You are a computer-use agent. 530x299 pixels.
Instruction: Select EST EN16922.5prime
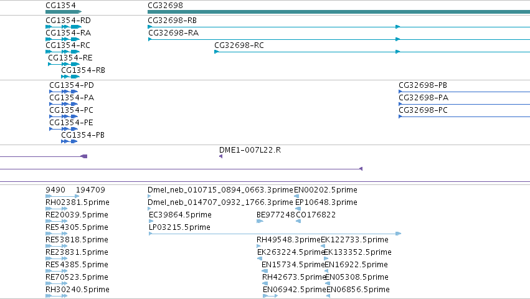click(x=356, y=265)
